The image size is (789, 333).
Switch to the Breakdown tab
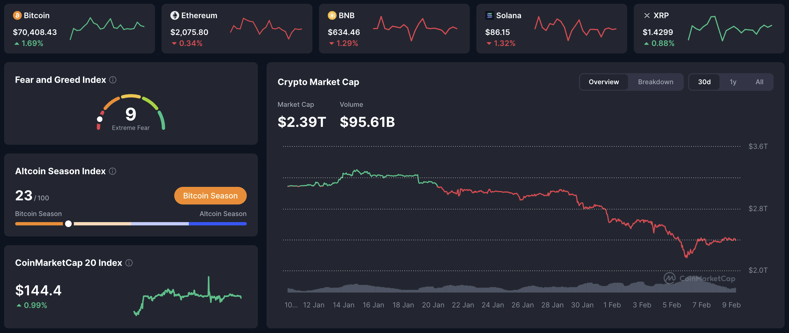[656, 82]
